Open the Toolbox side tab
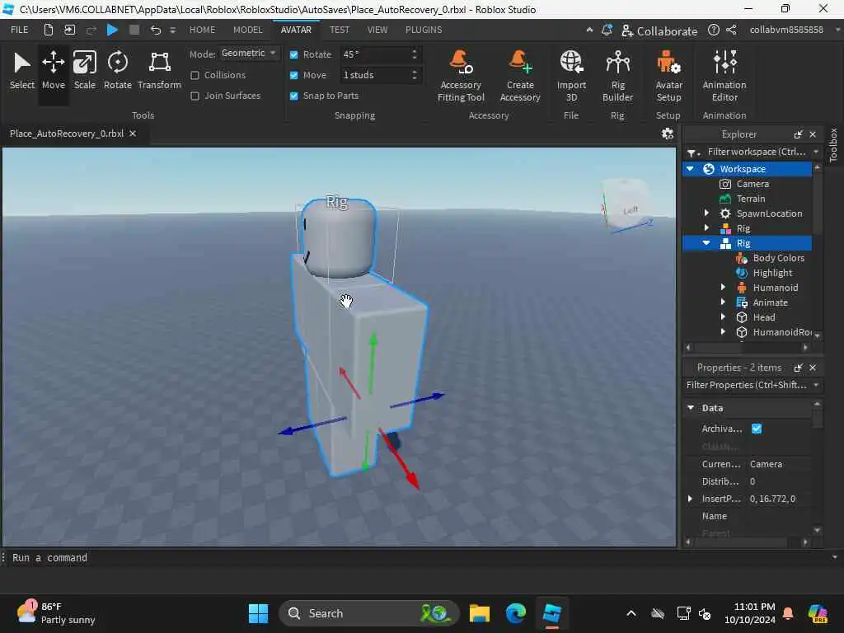 (x=833, y=145)
